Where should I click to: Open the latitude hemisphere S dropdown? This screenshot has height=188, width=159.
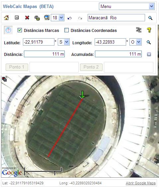pyautogui.click(x=64, y=42)
